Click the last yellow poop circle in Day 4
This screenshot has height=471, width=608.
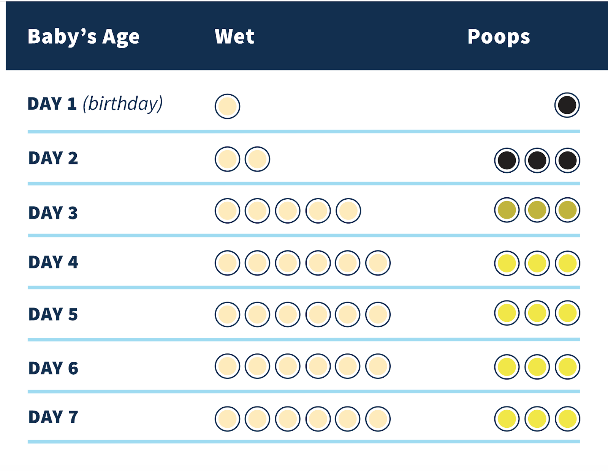click(x=567, y=263)
